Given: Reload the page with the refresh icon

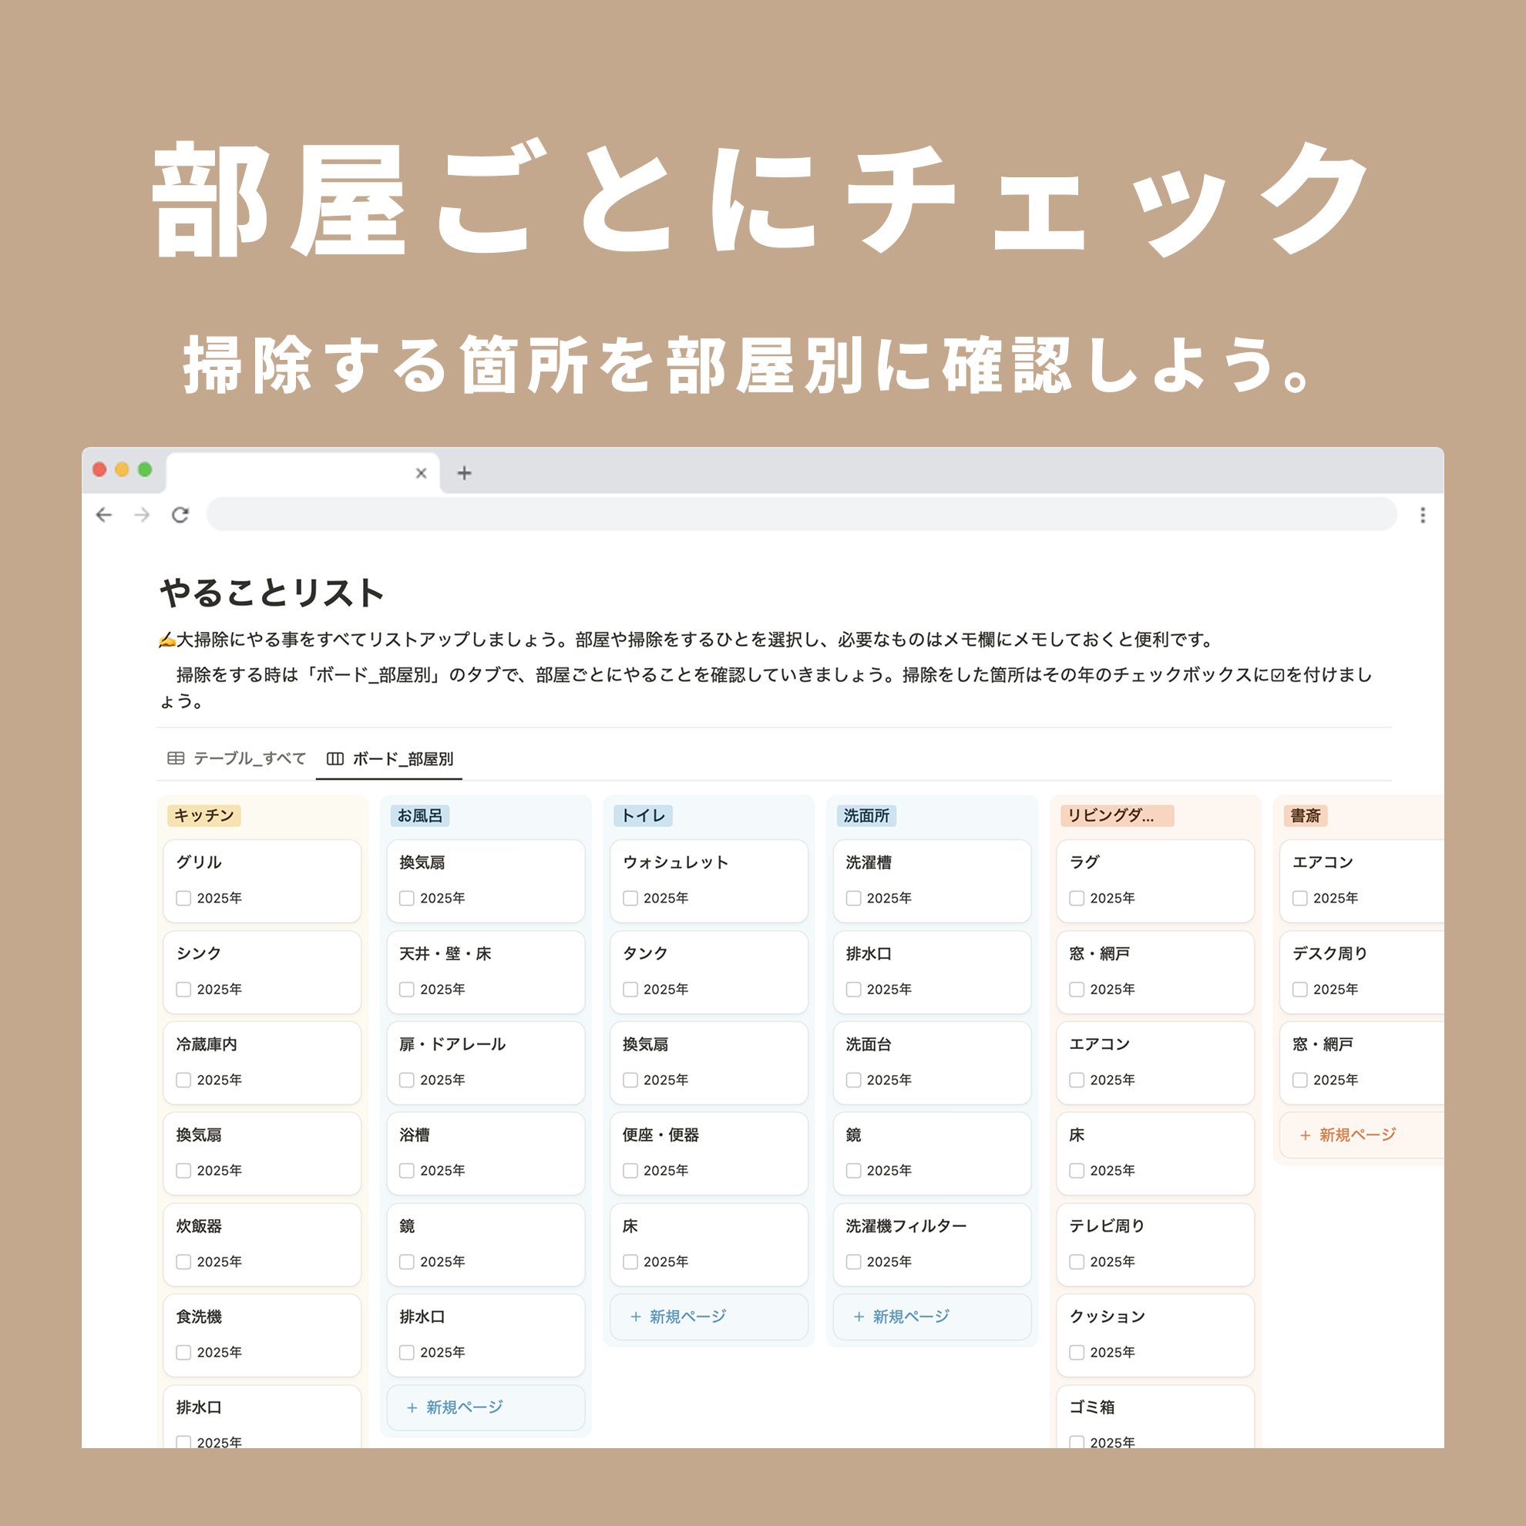Looking at the screenshot, I should click(x=180, y=515).
